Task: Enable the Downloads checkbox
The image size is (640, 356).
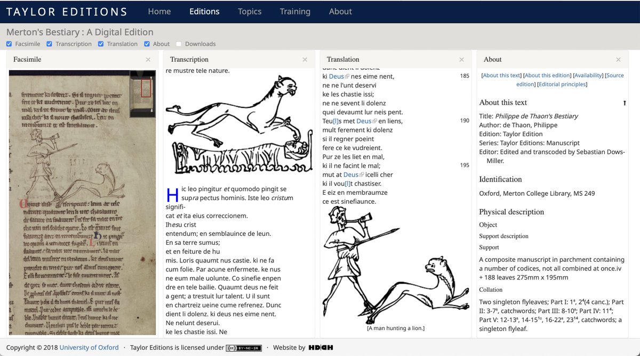Action: [x=179, y=44]
